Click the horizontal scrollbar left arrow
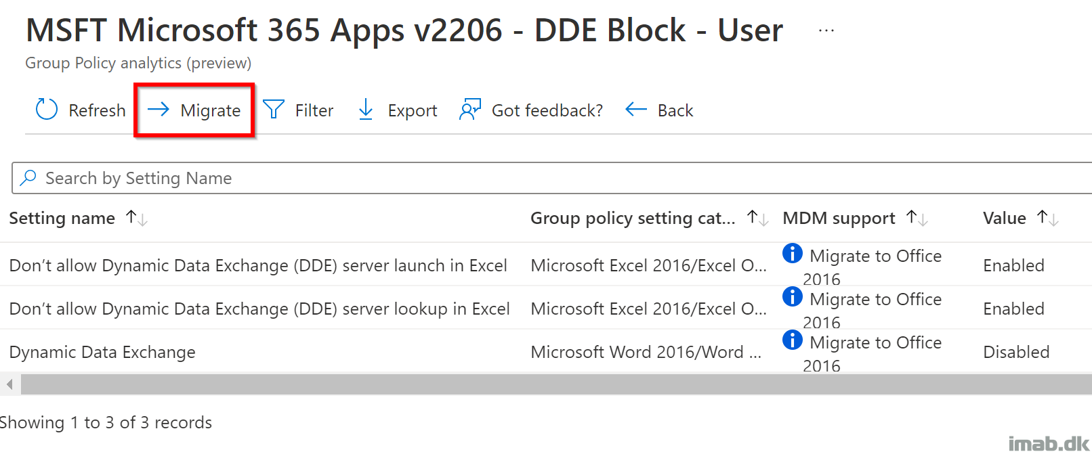 [x=9, y=384]
